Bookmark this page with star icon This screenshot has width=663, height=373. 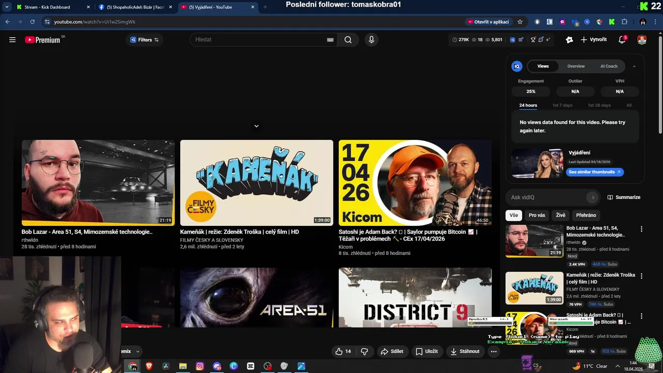520,22
